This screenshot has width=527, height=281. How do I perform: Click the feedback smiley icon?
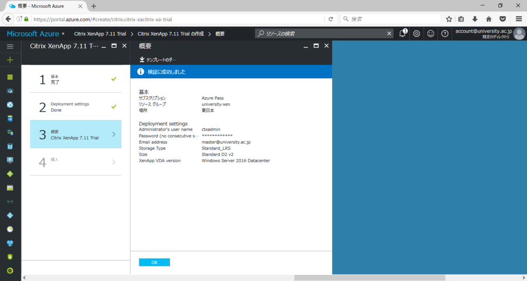pyautogui.click(x=431, y=33)
